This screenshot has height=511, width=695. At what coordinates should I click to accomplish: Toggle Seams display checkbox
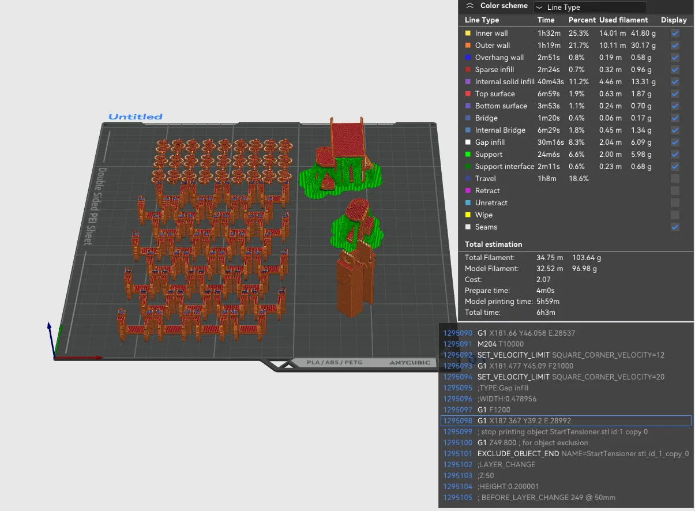(675, 227)
